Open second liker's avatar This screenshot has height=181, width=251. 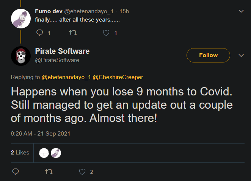[56, 153]
